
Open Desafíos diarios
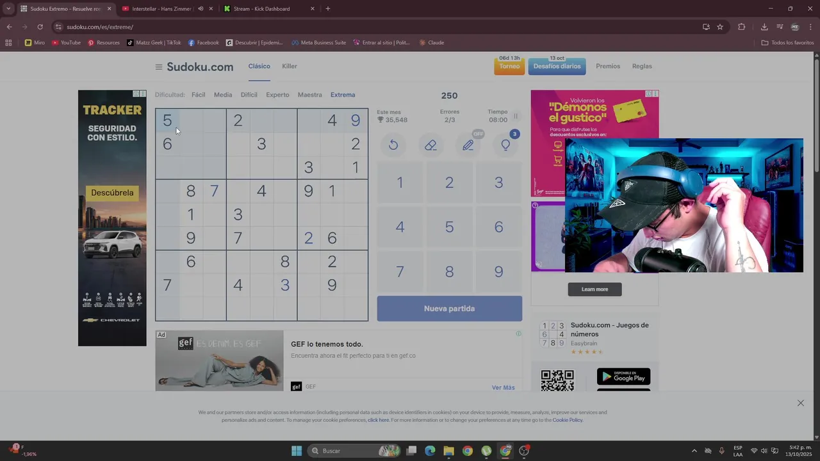(557, 66)
